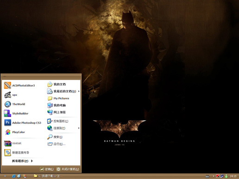Click the network computers tray icon
The image size is (239, 179).
222,176
